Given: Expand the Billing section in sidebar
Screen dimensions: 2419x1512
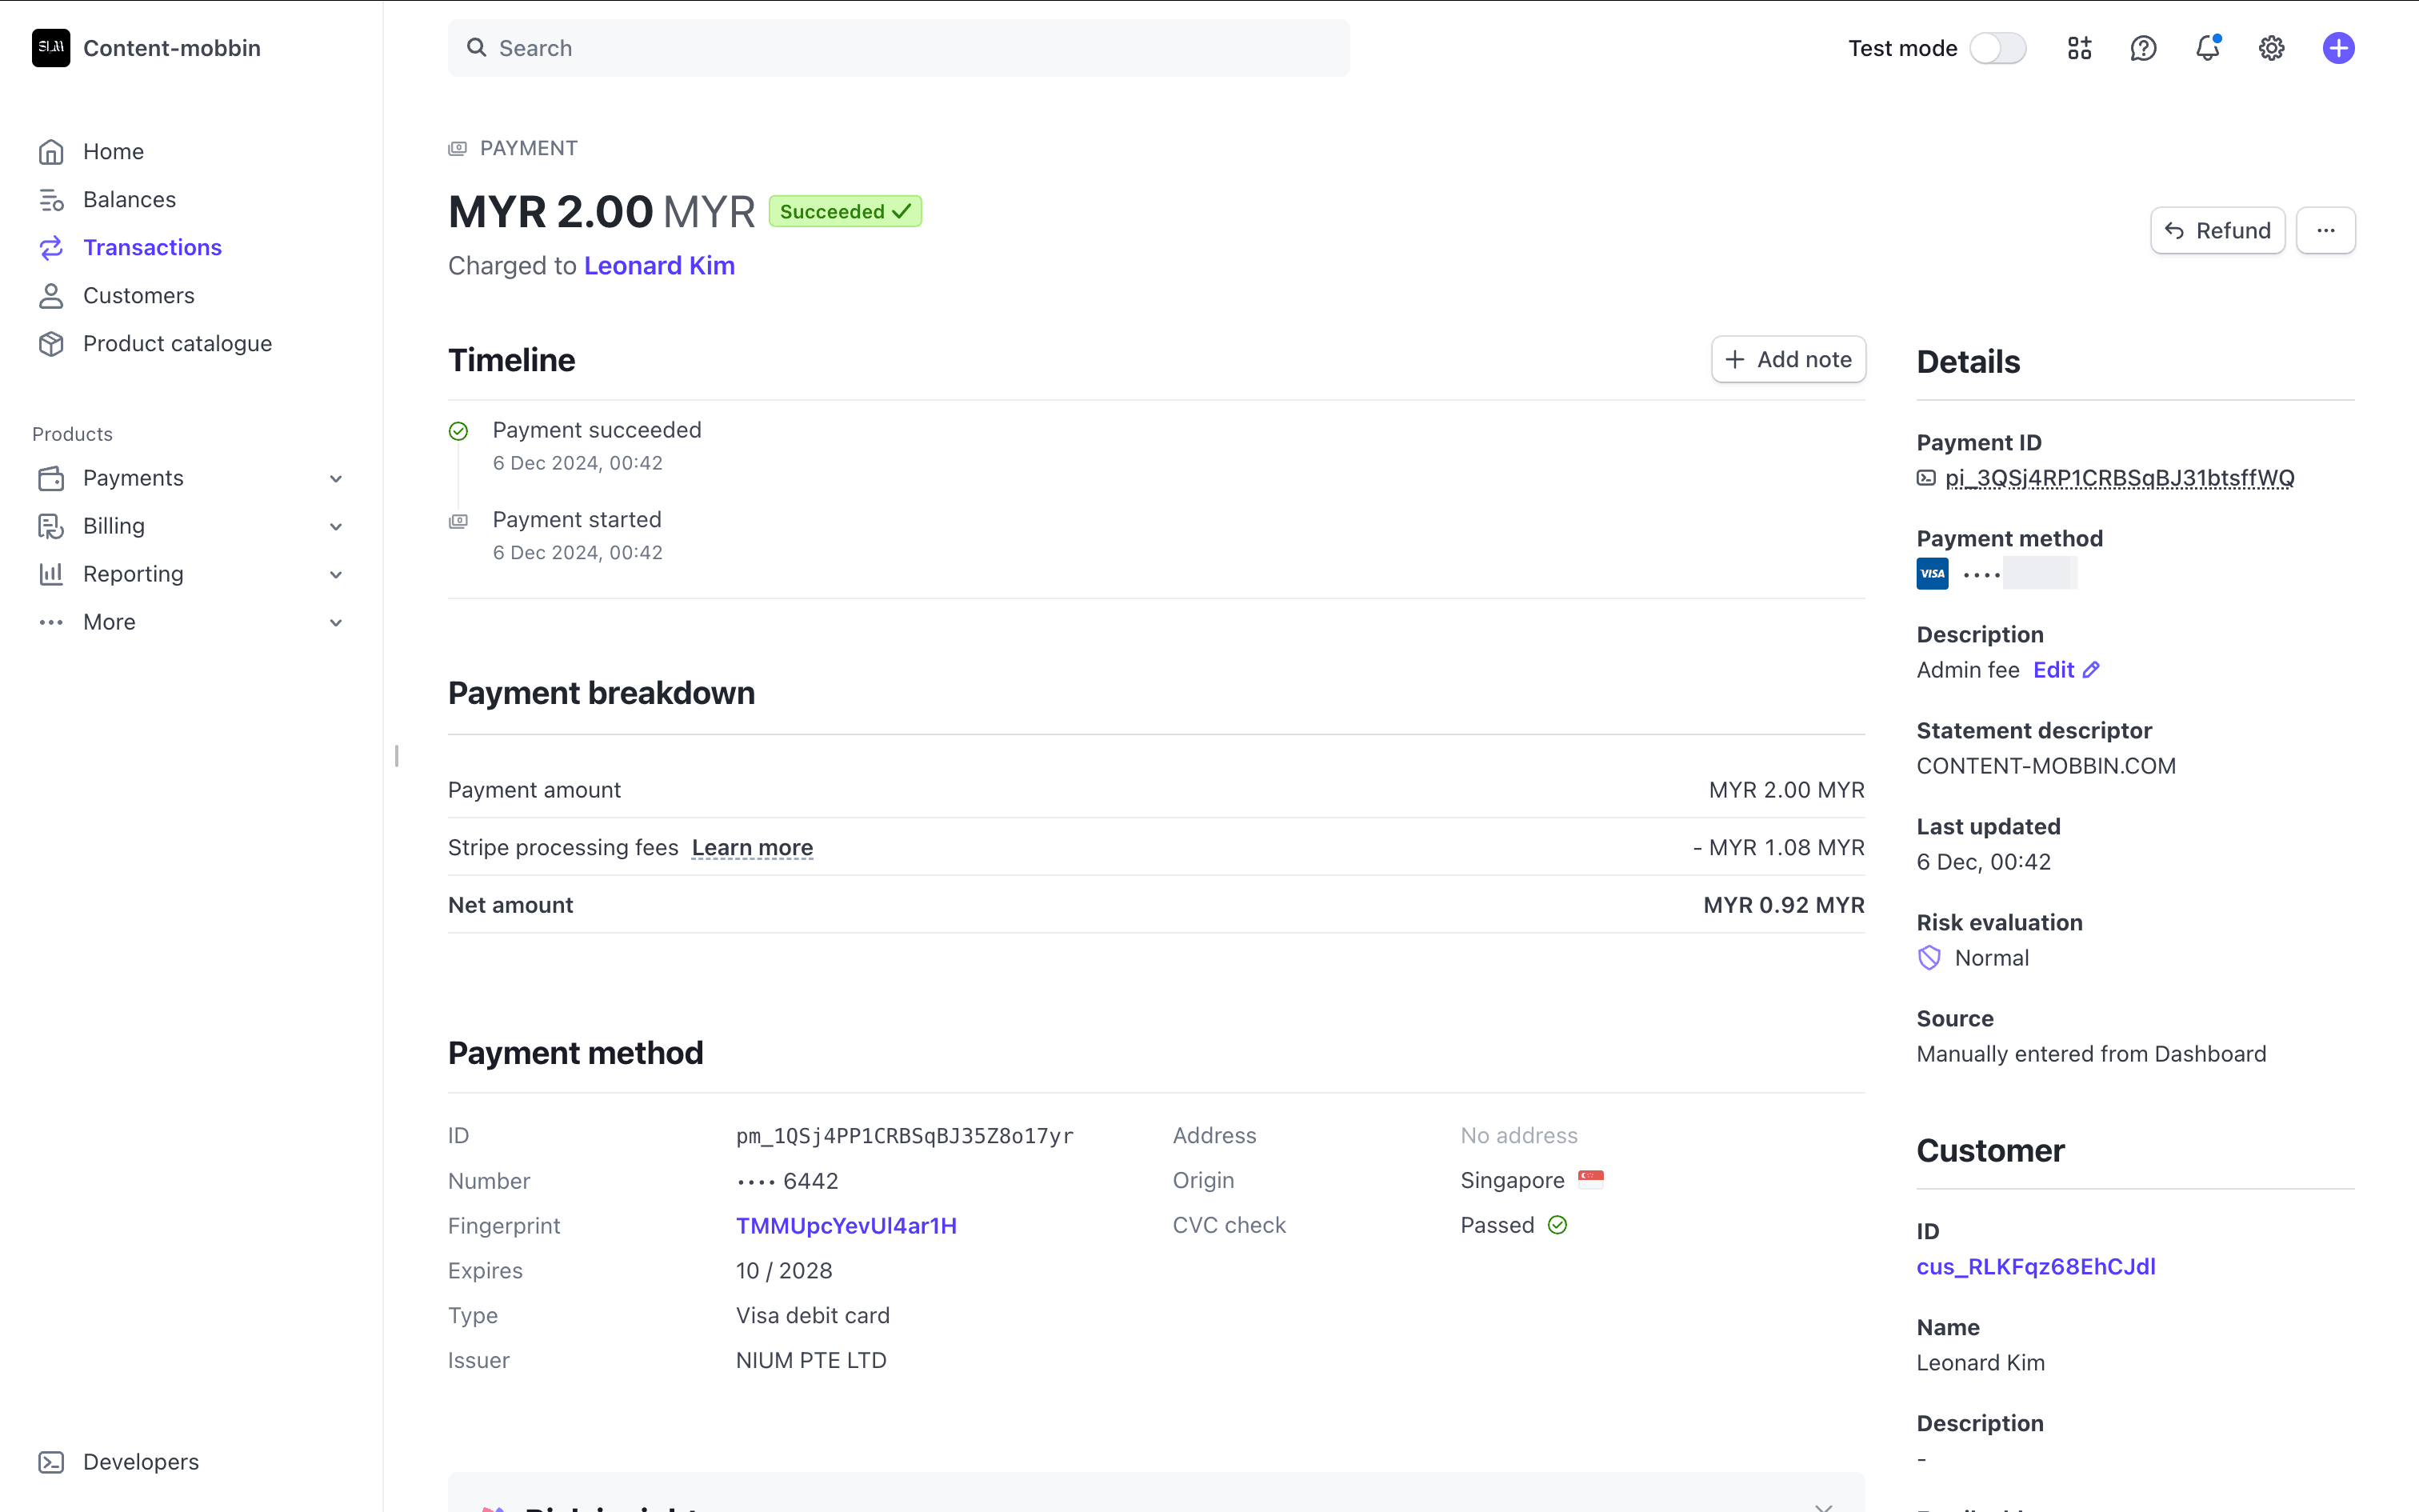Looking at the screenshot, I should pos(336,527).
